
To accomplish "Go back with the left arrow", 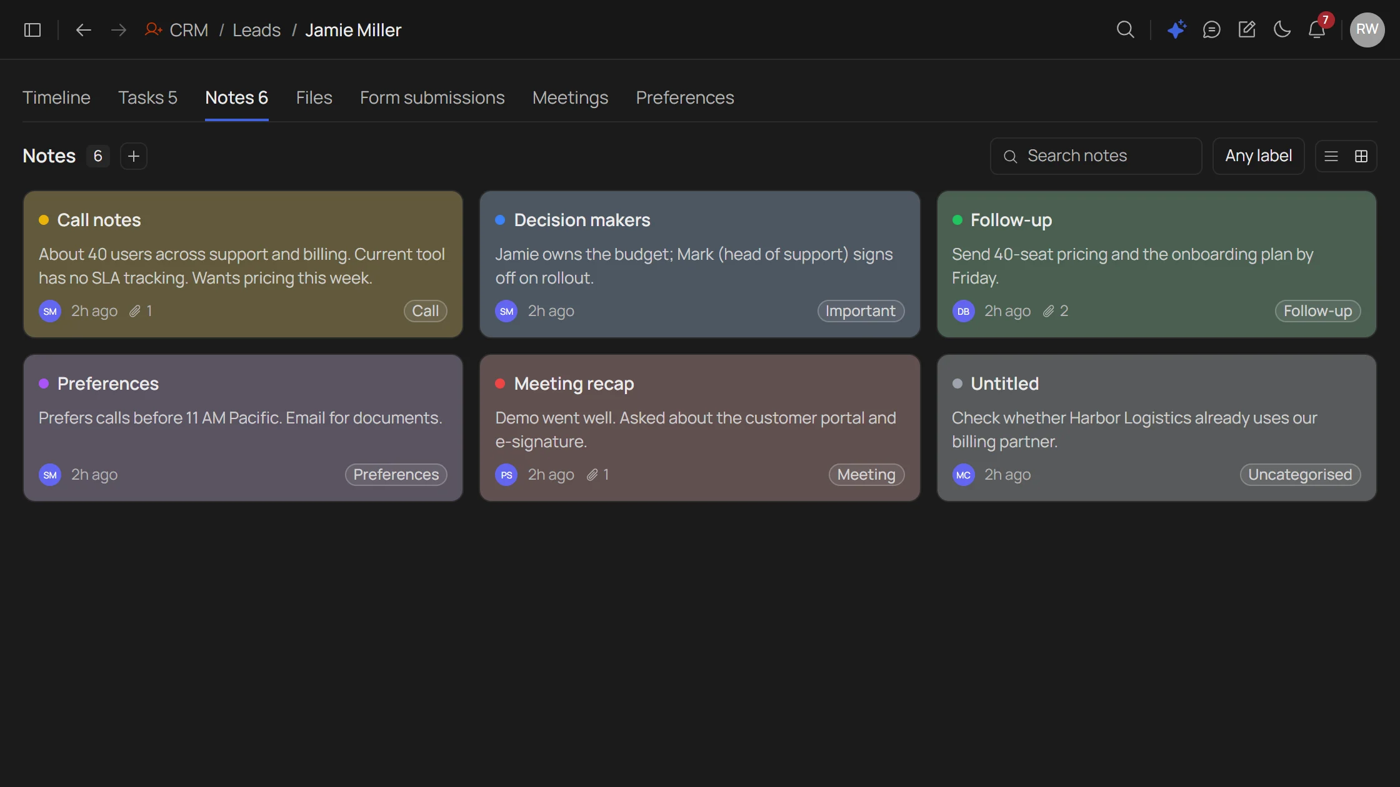I will click(83, 30).
